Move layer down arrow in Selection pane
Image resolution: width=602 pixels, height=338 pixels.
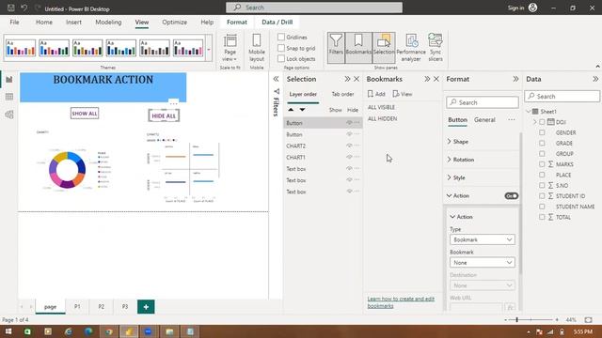(303, 110)
